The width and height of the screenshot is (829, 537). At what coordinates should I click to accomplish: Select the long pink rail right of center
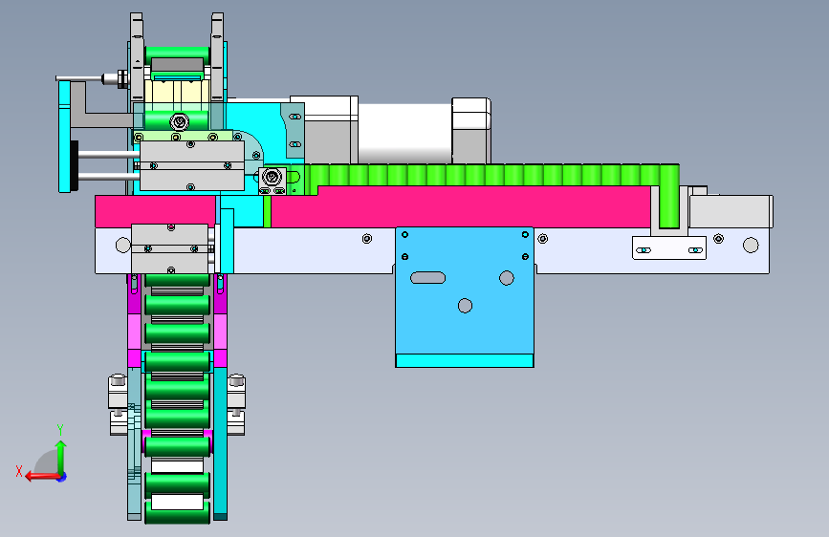(x=460, y=207)
